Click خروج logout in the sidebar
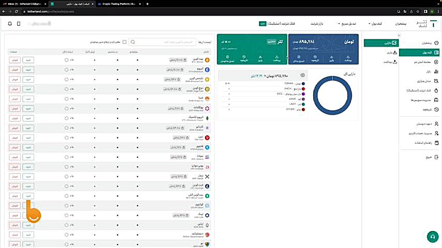Image resolution: width=442 pixels, height=248 pixels. [432, 157]
